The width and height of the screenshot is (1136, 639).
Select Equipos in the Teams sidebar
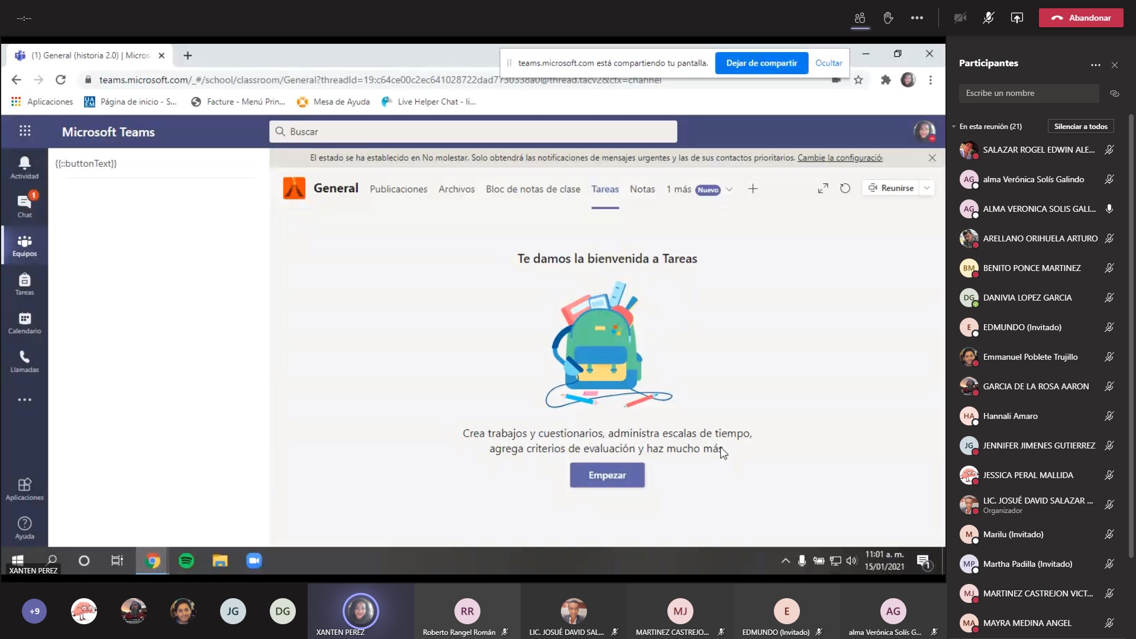[24, 246]
